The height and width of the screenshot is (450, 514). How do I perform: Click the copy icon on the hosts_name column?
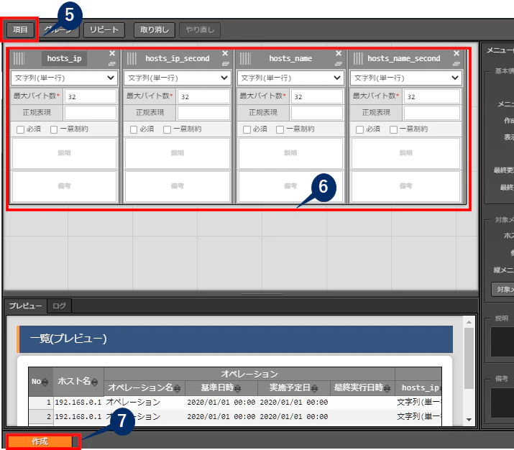(x=339, y=63)
